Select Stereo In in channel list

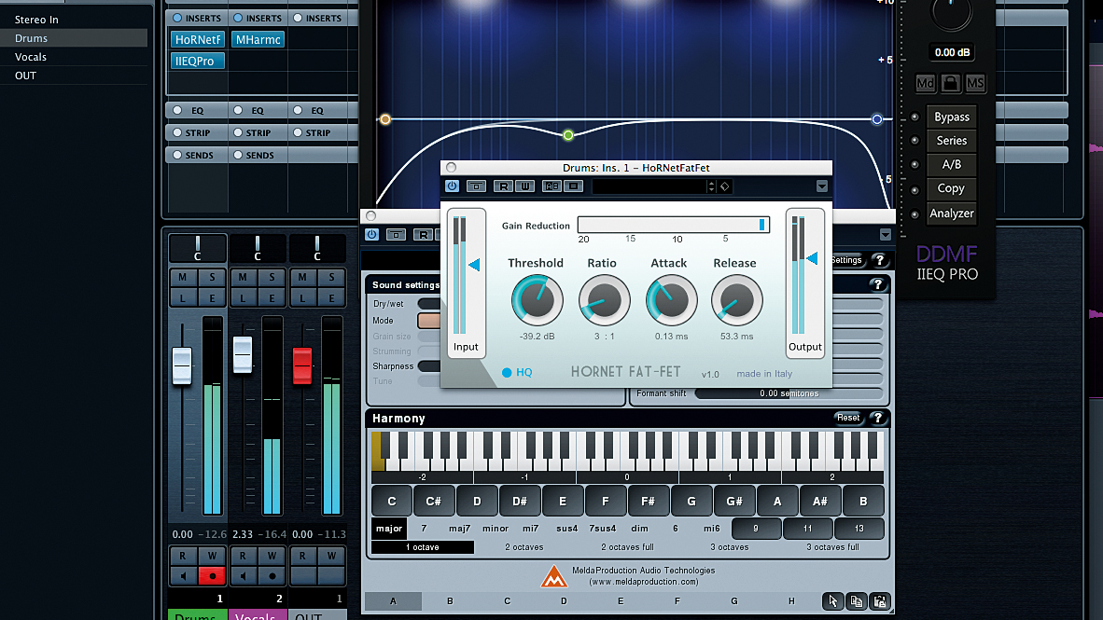pyautogui.click(x=74, y=20)
